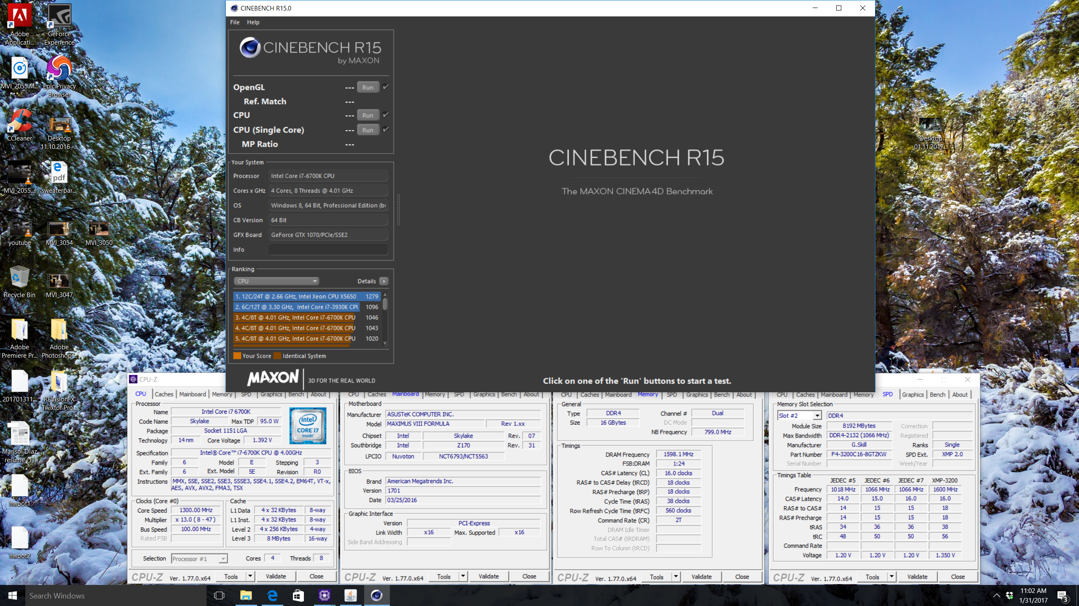Open Adobe Application Manager desktop shortcut
This screenshot has width=1079, height=606.
(x=19, y=24)
